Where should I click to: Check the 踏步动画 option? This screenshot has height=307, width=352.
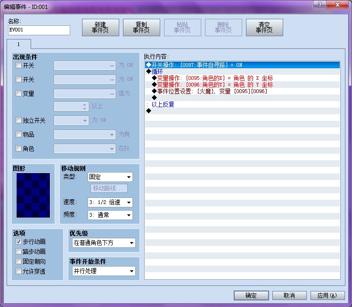pyautogui.click(x=18, y=251)
